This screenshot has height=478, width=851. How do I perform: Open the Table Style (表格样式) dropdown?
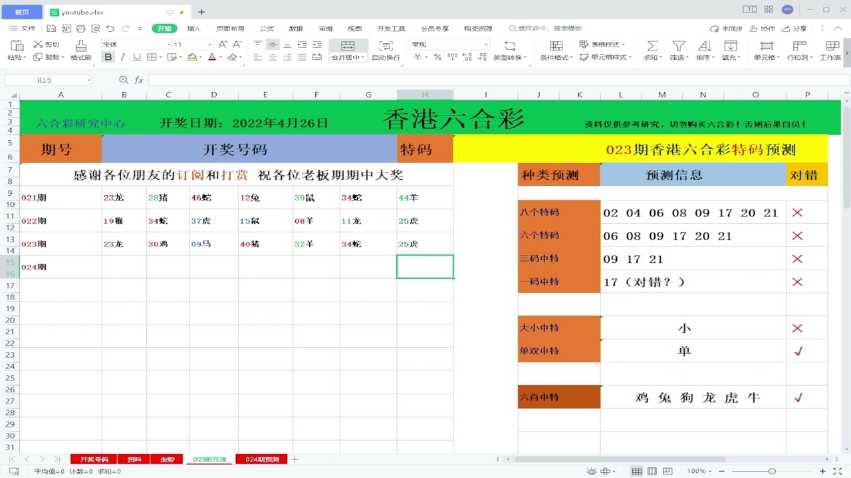pyautogui.click(x=602, y=44)
